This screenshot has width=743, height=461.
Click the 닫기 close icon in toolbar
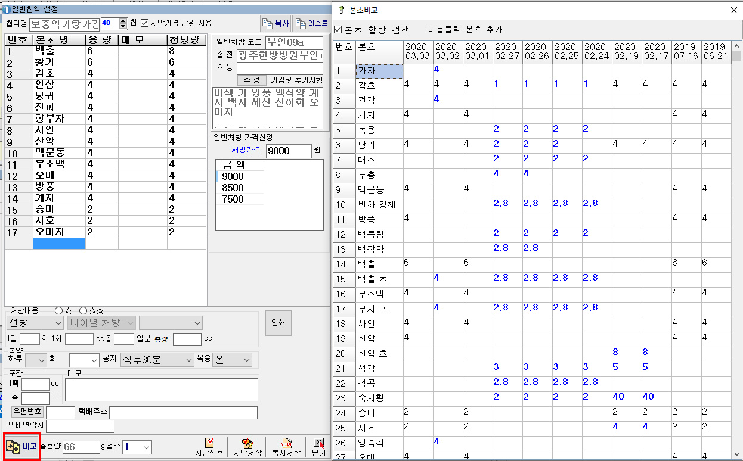pyautogui.click(x=318, y=447)
